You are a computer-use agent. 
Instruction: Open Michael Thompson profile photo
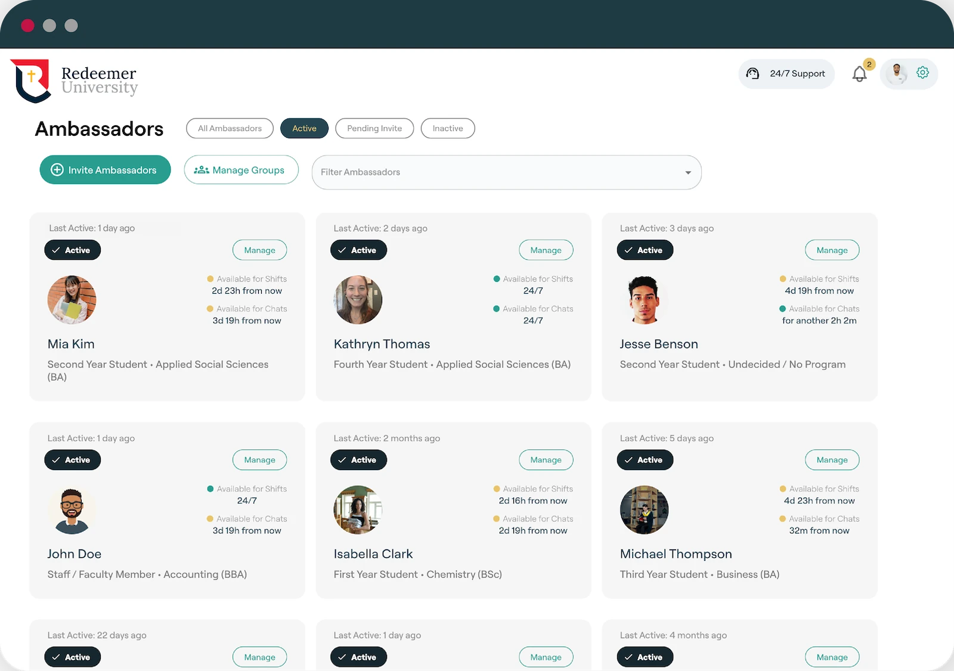pyautogui.click(x=644, y=510)
